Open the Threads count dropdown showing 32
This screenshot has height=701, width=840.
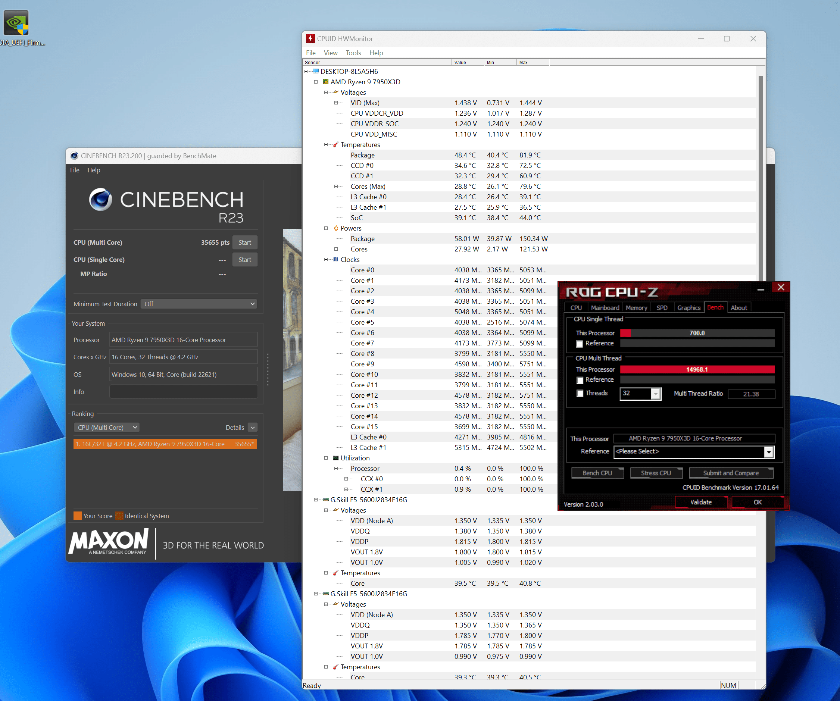click(x=655, y=394)
